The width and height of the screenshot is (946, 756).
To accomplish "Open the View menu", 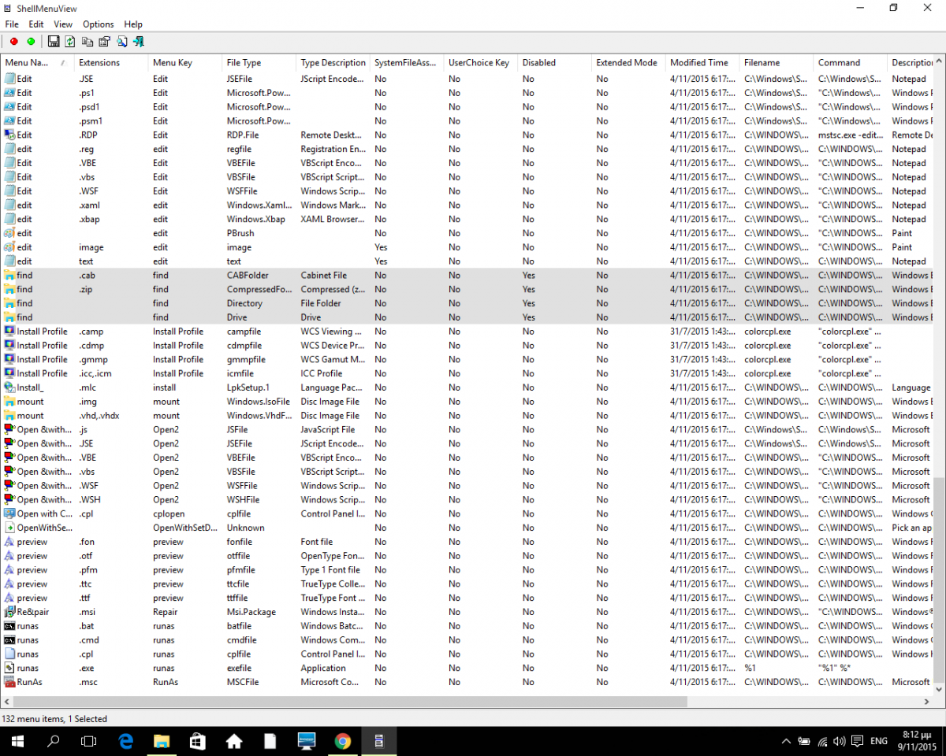I will click(63, 24).
